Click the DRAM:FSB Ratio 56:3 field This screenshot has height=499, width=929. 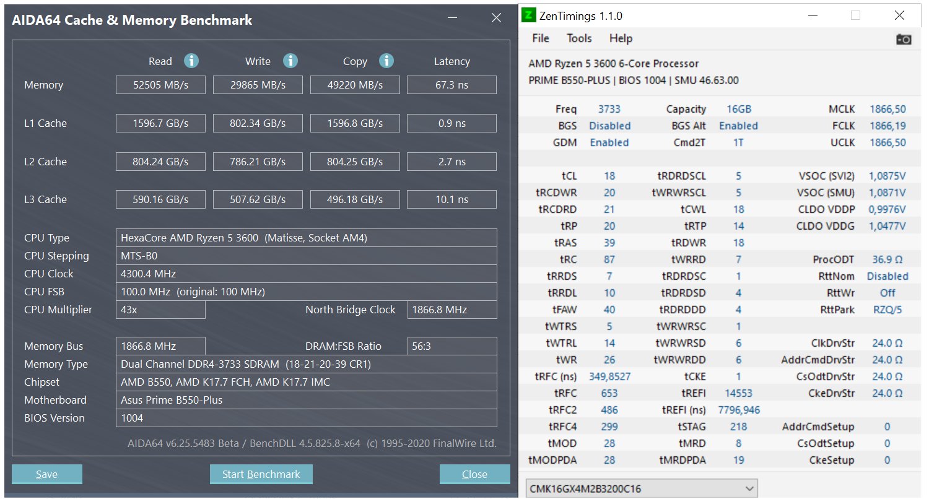tap(452, 346)
